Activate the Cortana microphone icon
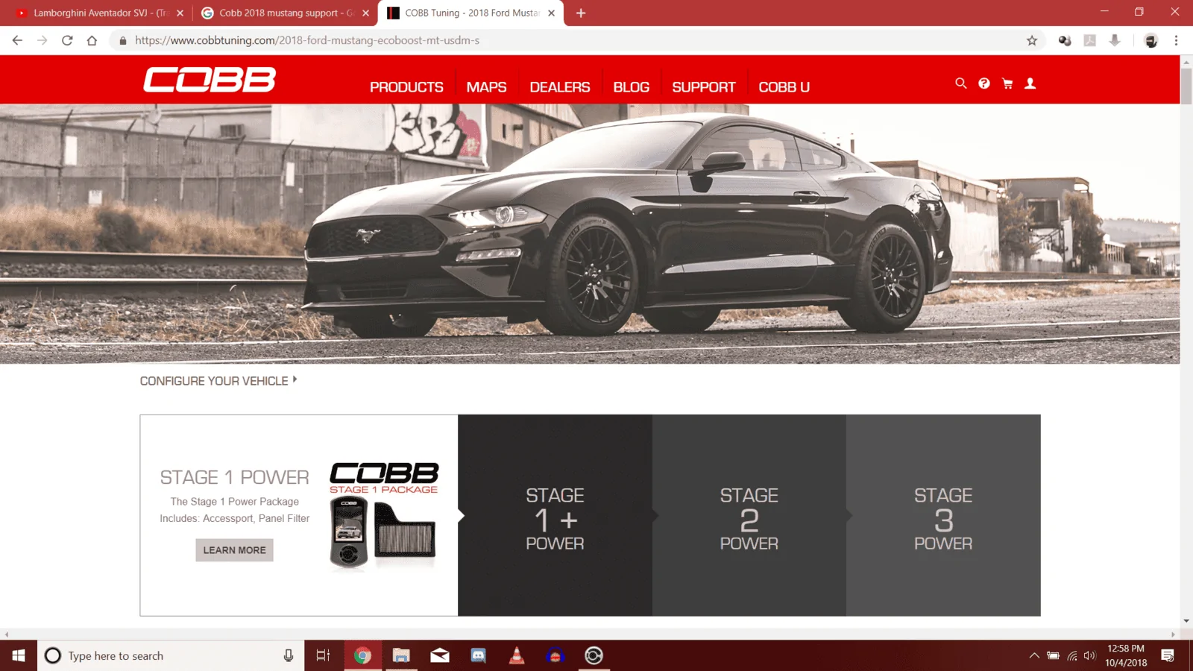 (x=289, y=655)
